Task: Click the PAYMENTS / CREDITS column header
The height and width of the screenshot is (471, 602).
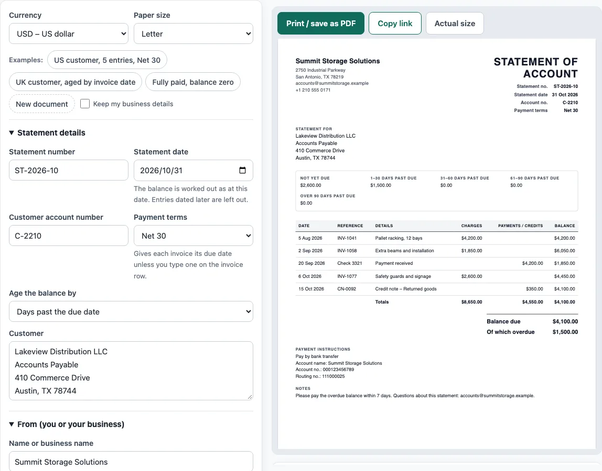Action: [x=521, y=226]
